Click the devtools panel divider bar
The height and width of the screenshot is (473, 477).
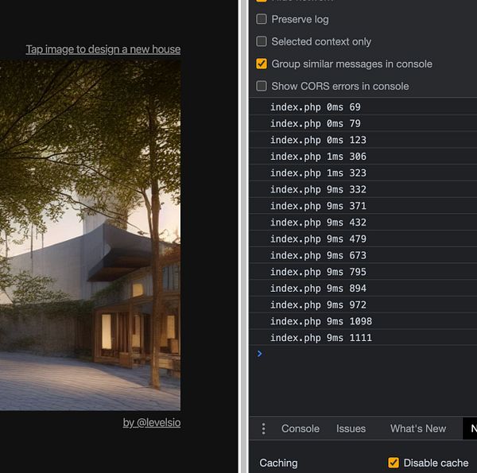pyautogui.click(x=245, y=236)
